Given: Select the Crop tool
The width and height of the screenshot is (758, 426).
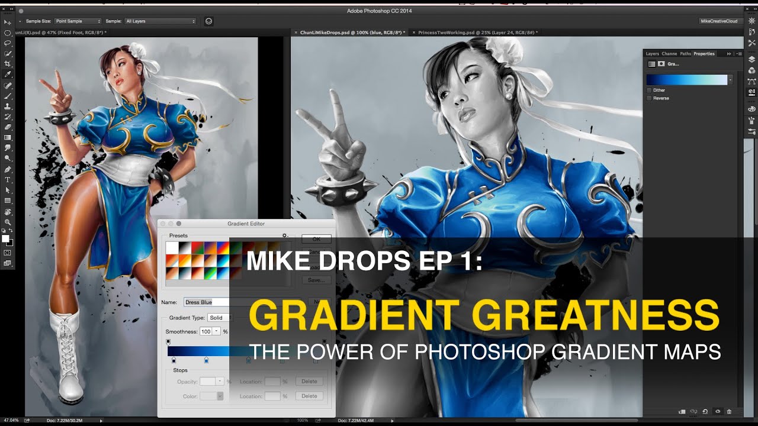Looking at the screenshot, I should click(x=8, y=64).
